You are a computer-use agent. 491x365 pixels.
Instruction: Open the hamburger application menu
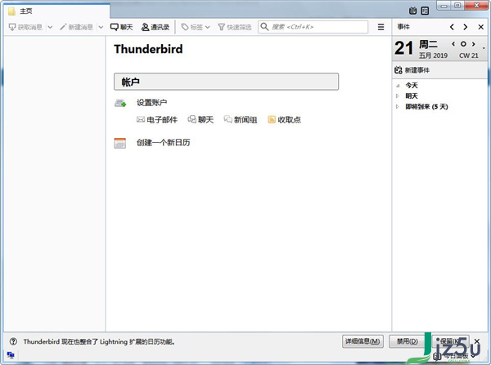pyautogui.click(x=381, y=27)
